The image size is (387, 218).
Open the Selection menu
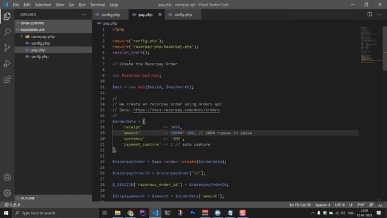(x=43, y=5)
